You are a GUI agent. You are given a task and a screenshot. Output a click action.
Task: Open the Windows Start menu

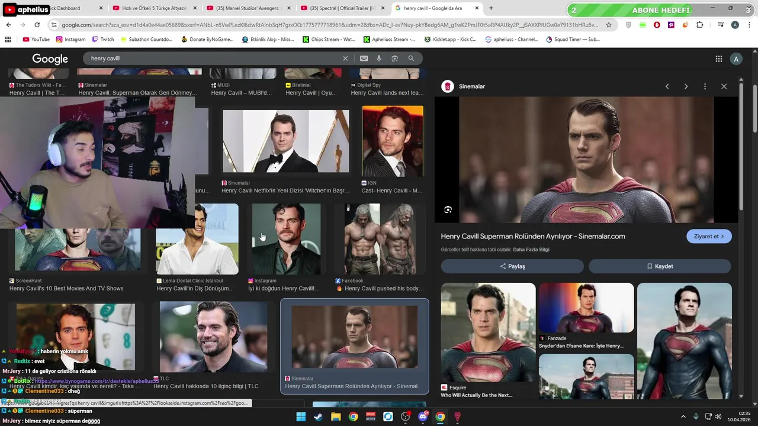301,417
